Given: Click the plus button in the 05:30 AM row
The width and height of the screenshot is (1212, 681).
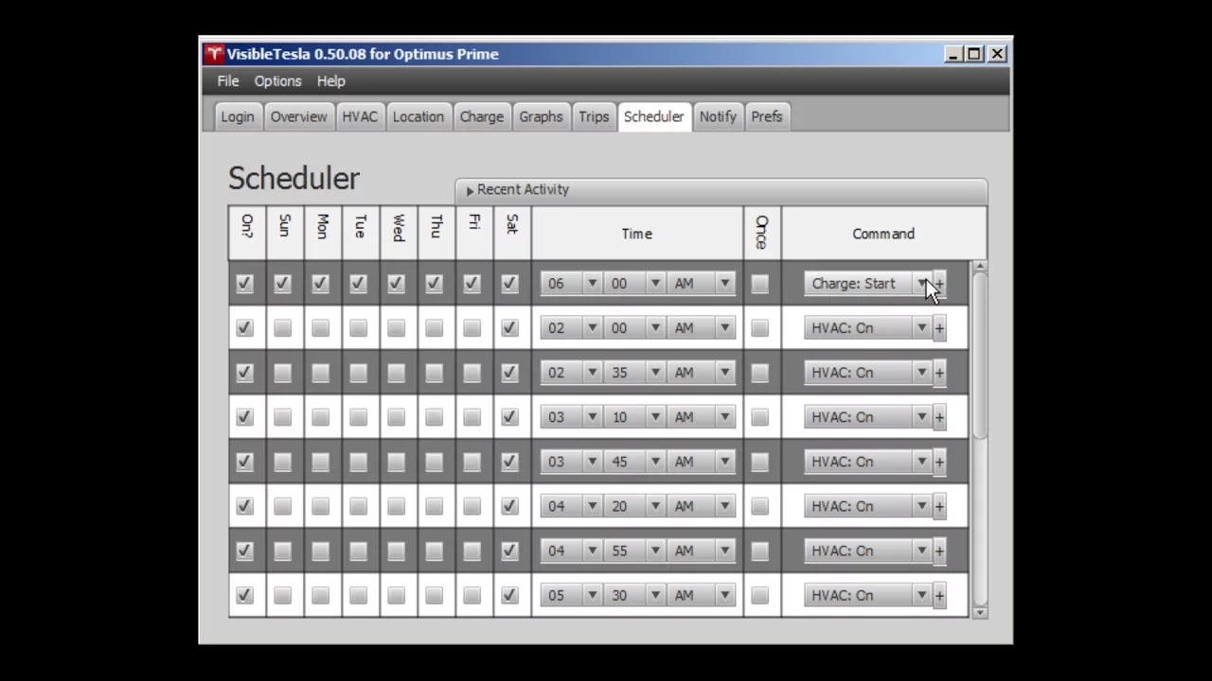Looking at the screenshot, I should click(939, 595).
